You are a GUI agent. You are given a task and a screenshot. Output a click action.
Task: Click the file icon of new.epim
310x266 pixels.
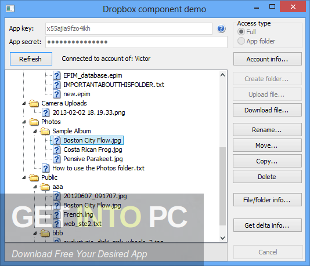click(x=57, y=94)
